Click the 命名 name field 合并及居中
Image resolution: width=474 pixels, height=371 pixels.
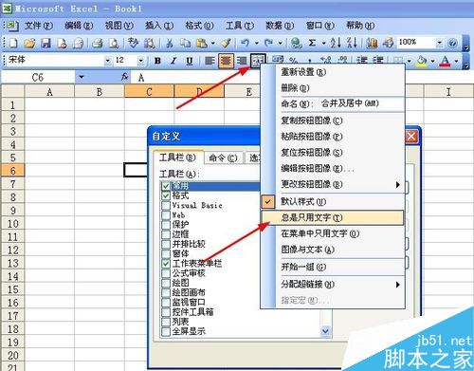pyautogui.click(x=361, y=103)
